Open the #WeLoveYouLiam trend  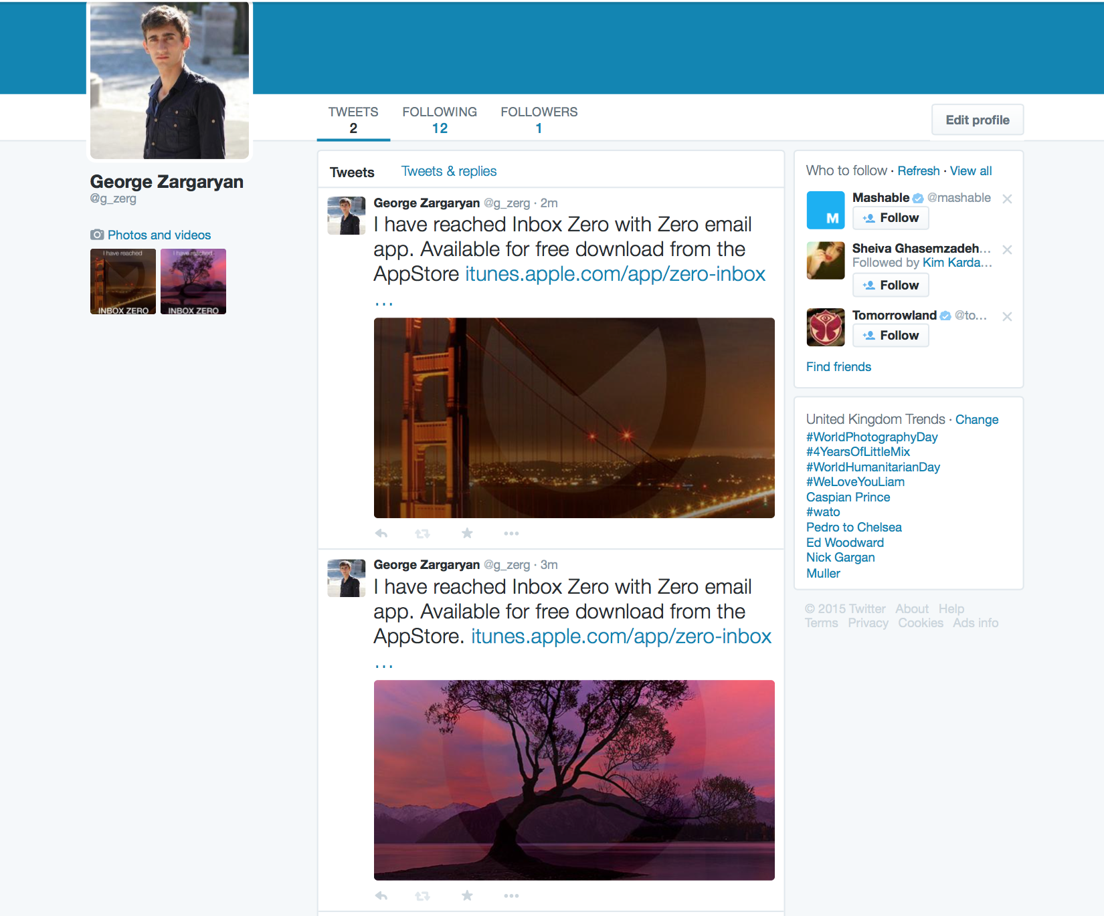pyautogui.click(x=855, y=481)
